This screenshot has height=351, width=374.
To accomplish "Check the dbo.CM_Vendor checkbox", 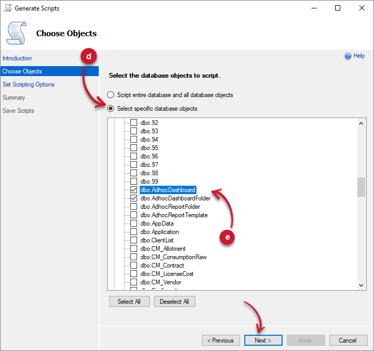I will pyautogui.click(x=133, y=282).
